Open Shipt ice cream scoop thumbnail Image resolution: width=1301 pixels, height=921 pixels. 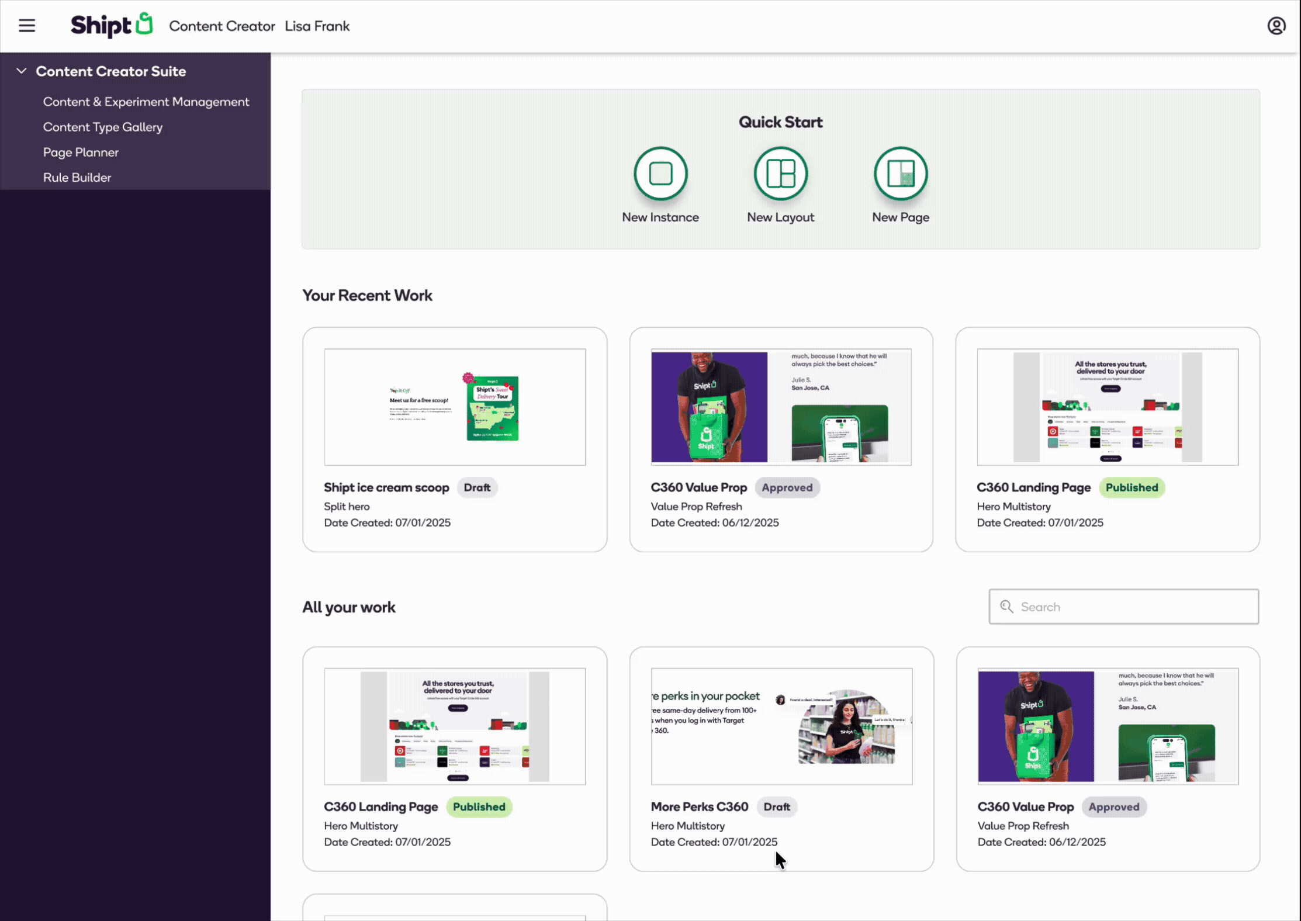point(455,407)
